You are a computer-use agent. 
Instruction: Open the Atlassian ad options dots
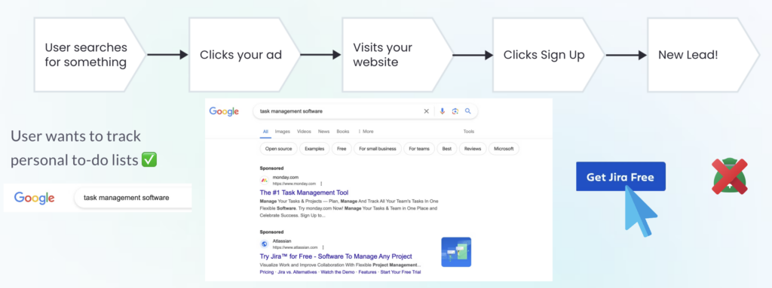point(323,247)
